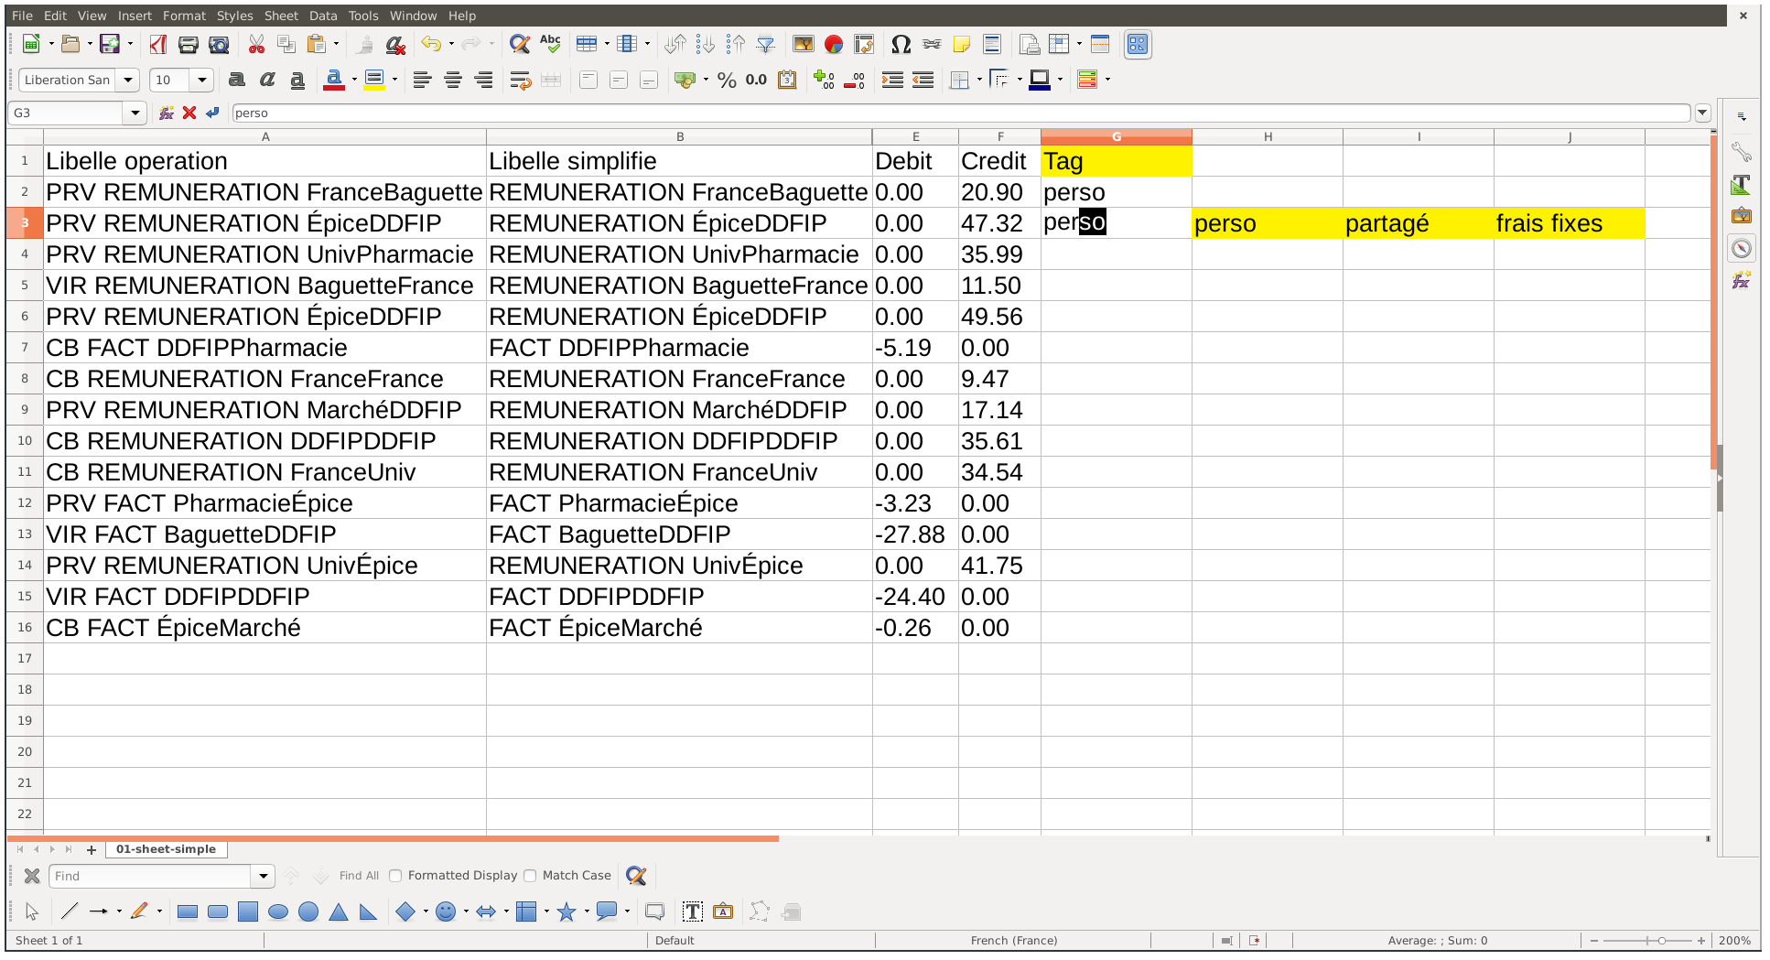
Task: Click the Format as Percent icon
Action: click(727, 81)
